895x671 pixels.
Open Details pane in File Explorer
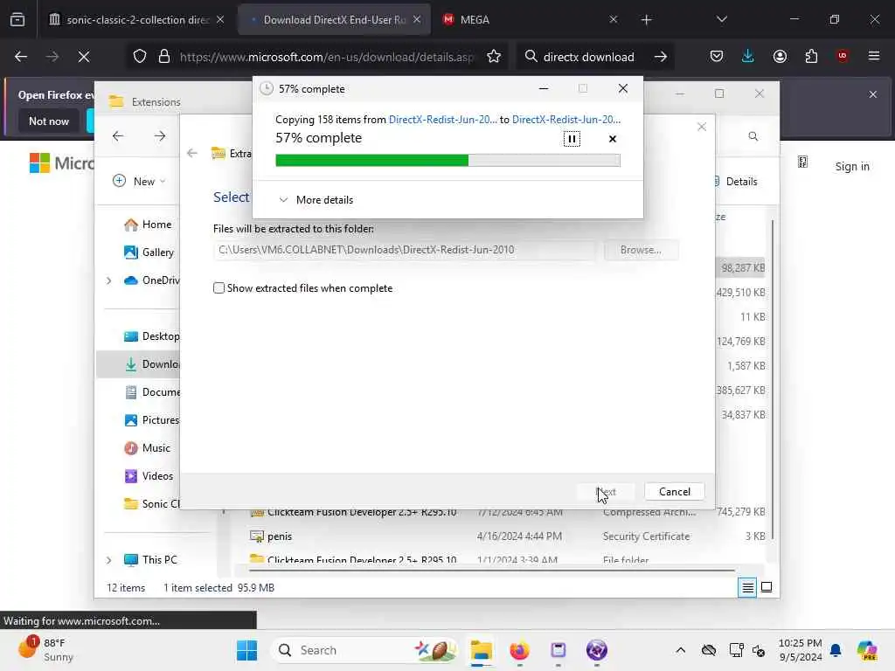pyautogui.click(x=735, y=182)
